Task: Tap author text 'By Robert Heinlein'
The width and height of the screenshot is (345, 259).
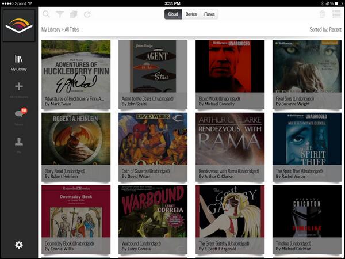Action: click(61, 177)
